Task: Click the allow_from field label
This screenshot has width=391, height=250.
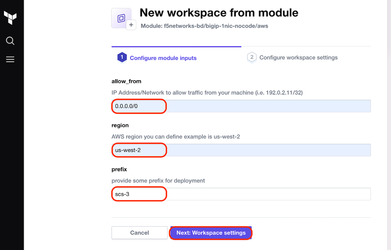Action: point(126,81)
